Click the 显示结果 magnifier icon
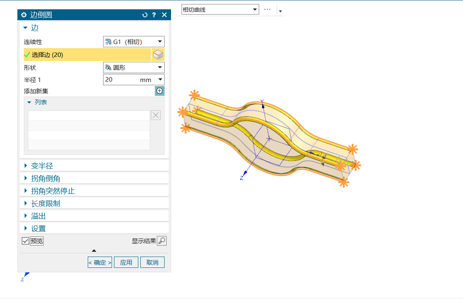463x299 pixels. (x=162, y=241)
